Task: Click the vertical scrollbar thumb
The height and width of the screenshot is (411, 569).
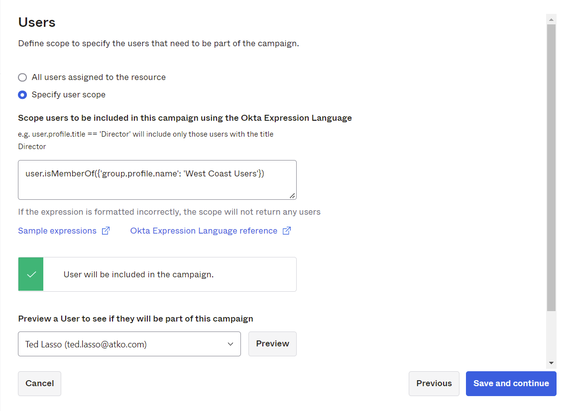Action: coord(551,166)
